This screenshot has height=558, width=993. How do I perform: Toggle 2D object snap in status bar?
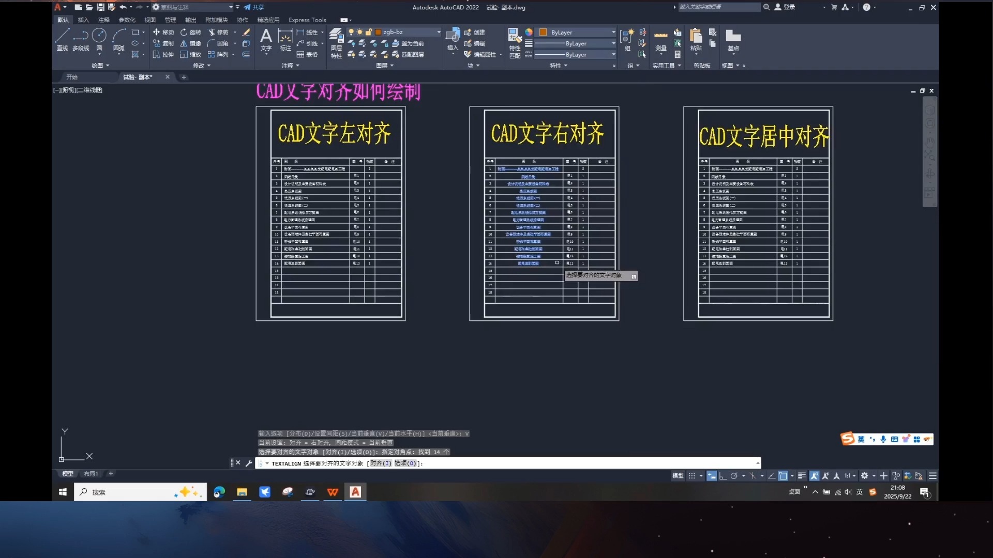[x=783, y=476]
